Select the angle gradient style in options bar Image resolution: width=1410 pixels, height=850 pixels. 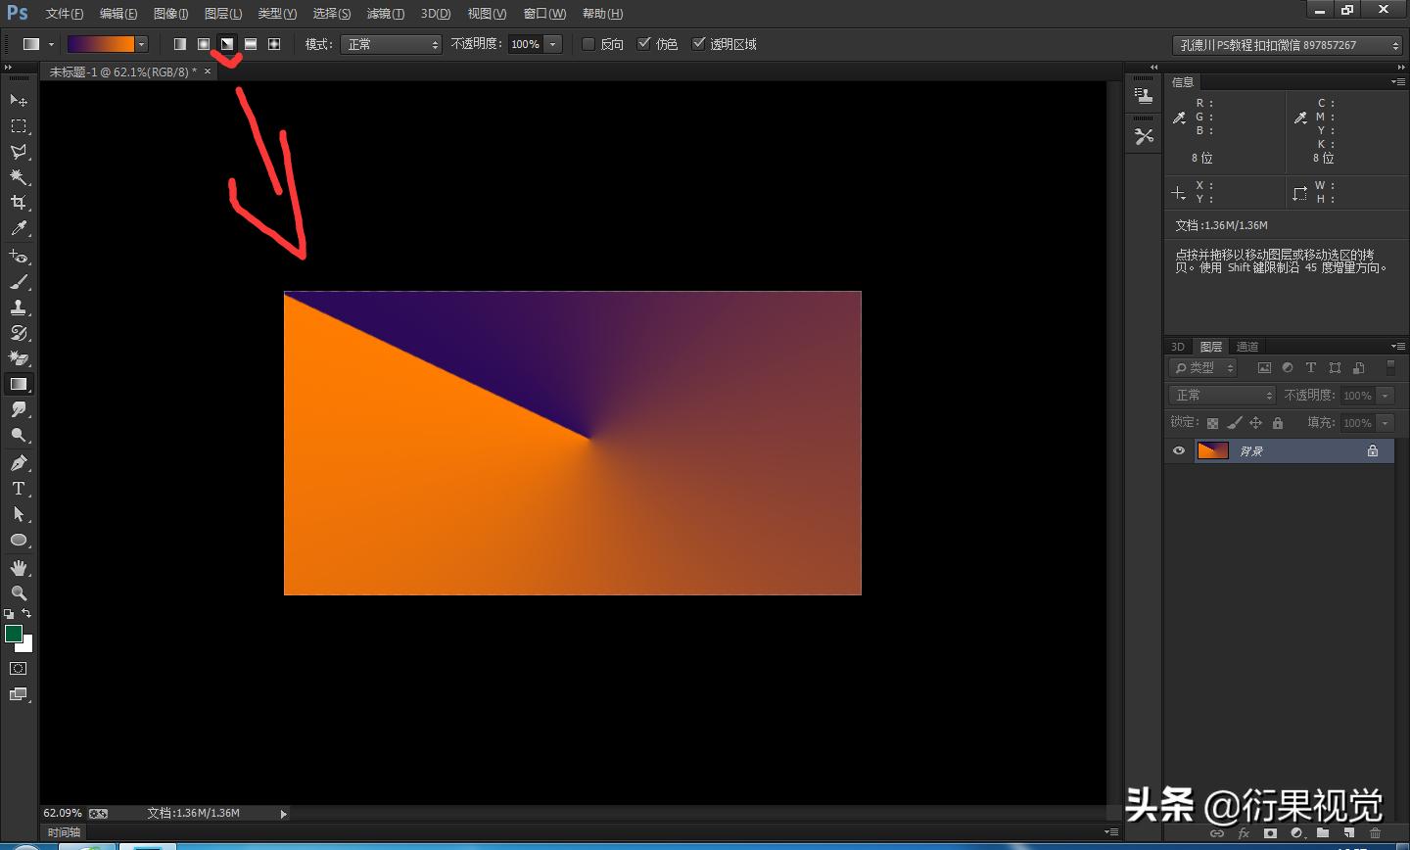pos(226,43)
